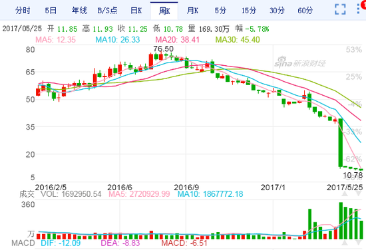The image size is (366, 250).
Task: Click the closing price 11.25
Action: tap(138, 29)
